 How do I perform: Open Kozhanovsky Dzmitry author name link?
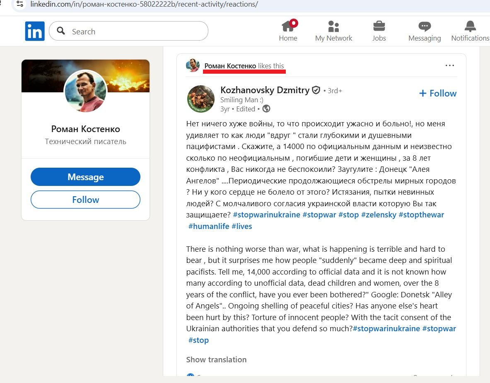point(265,90)
